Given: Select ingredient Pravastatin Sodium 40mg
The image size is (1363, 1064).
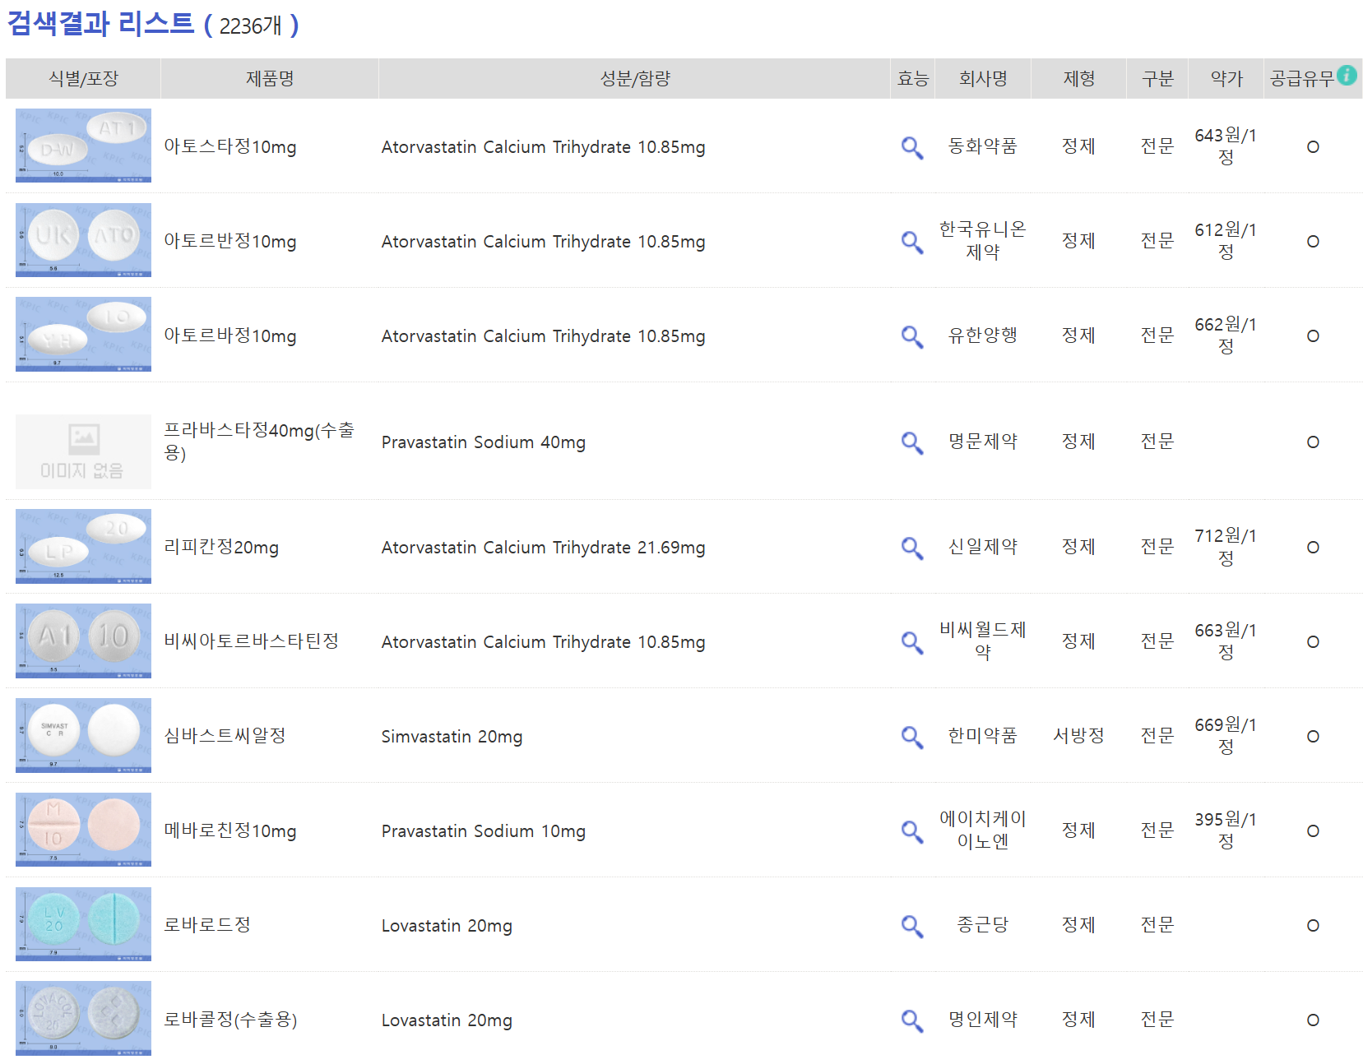Looking at the screenshot, I should (484, 442).
